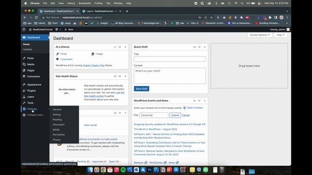This screenshot has width=312, height=175.
Task: Open the comments bubble in admin bar
Action: click(58, 29)
